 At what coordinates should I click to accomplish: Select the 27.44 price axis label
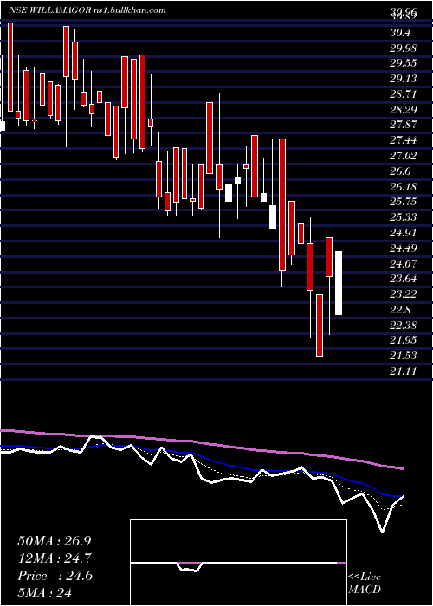pyautogui.click(x=404, y=140)
